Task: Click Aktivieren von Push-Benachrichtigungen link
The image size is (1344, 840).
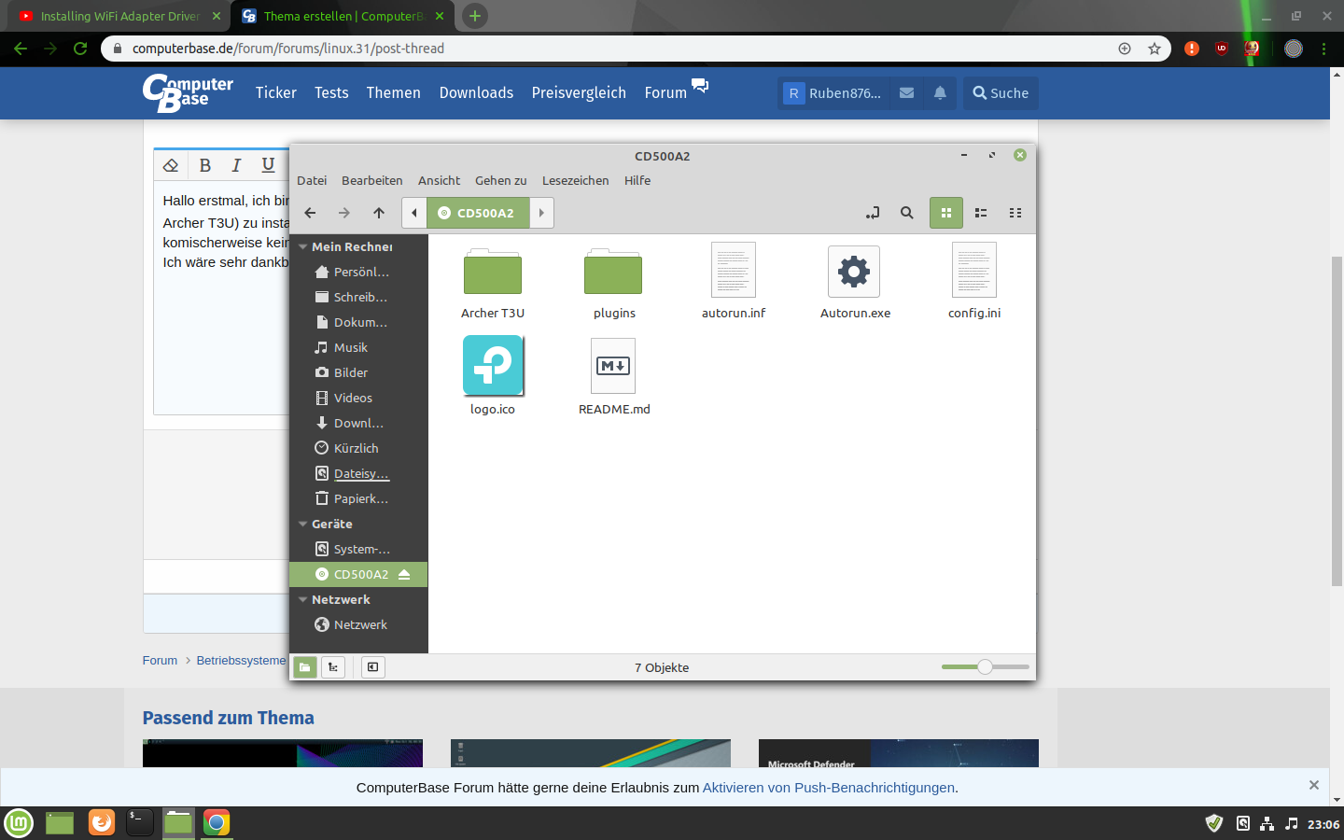Action: pyautogui.click(x=829, y=788)
